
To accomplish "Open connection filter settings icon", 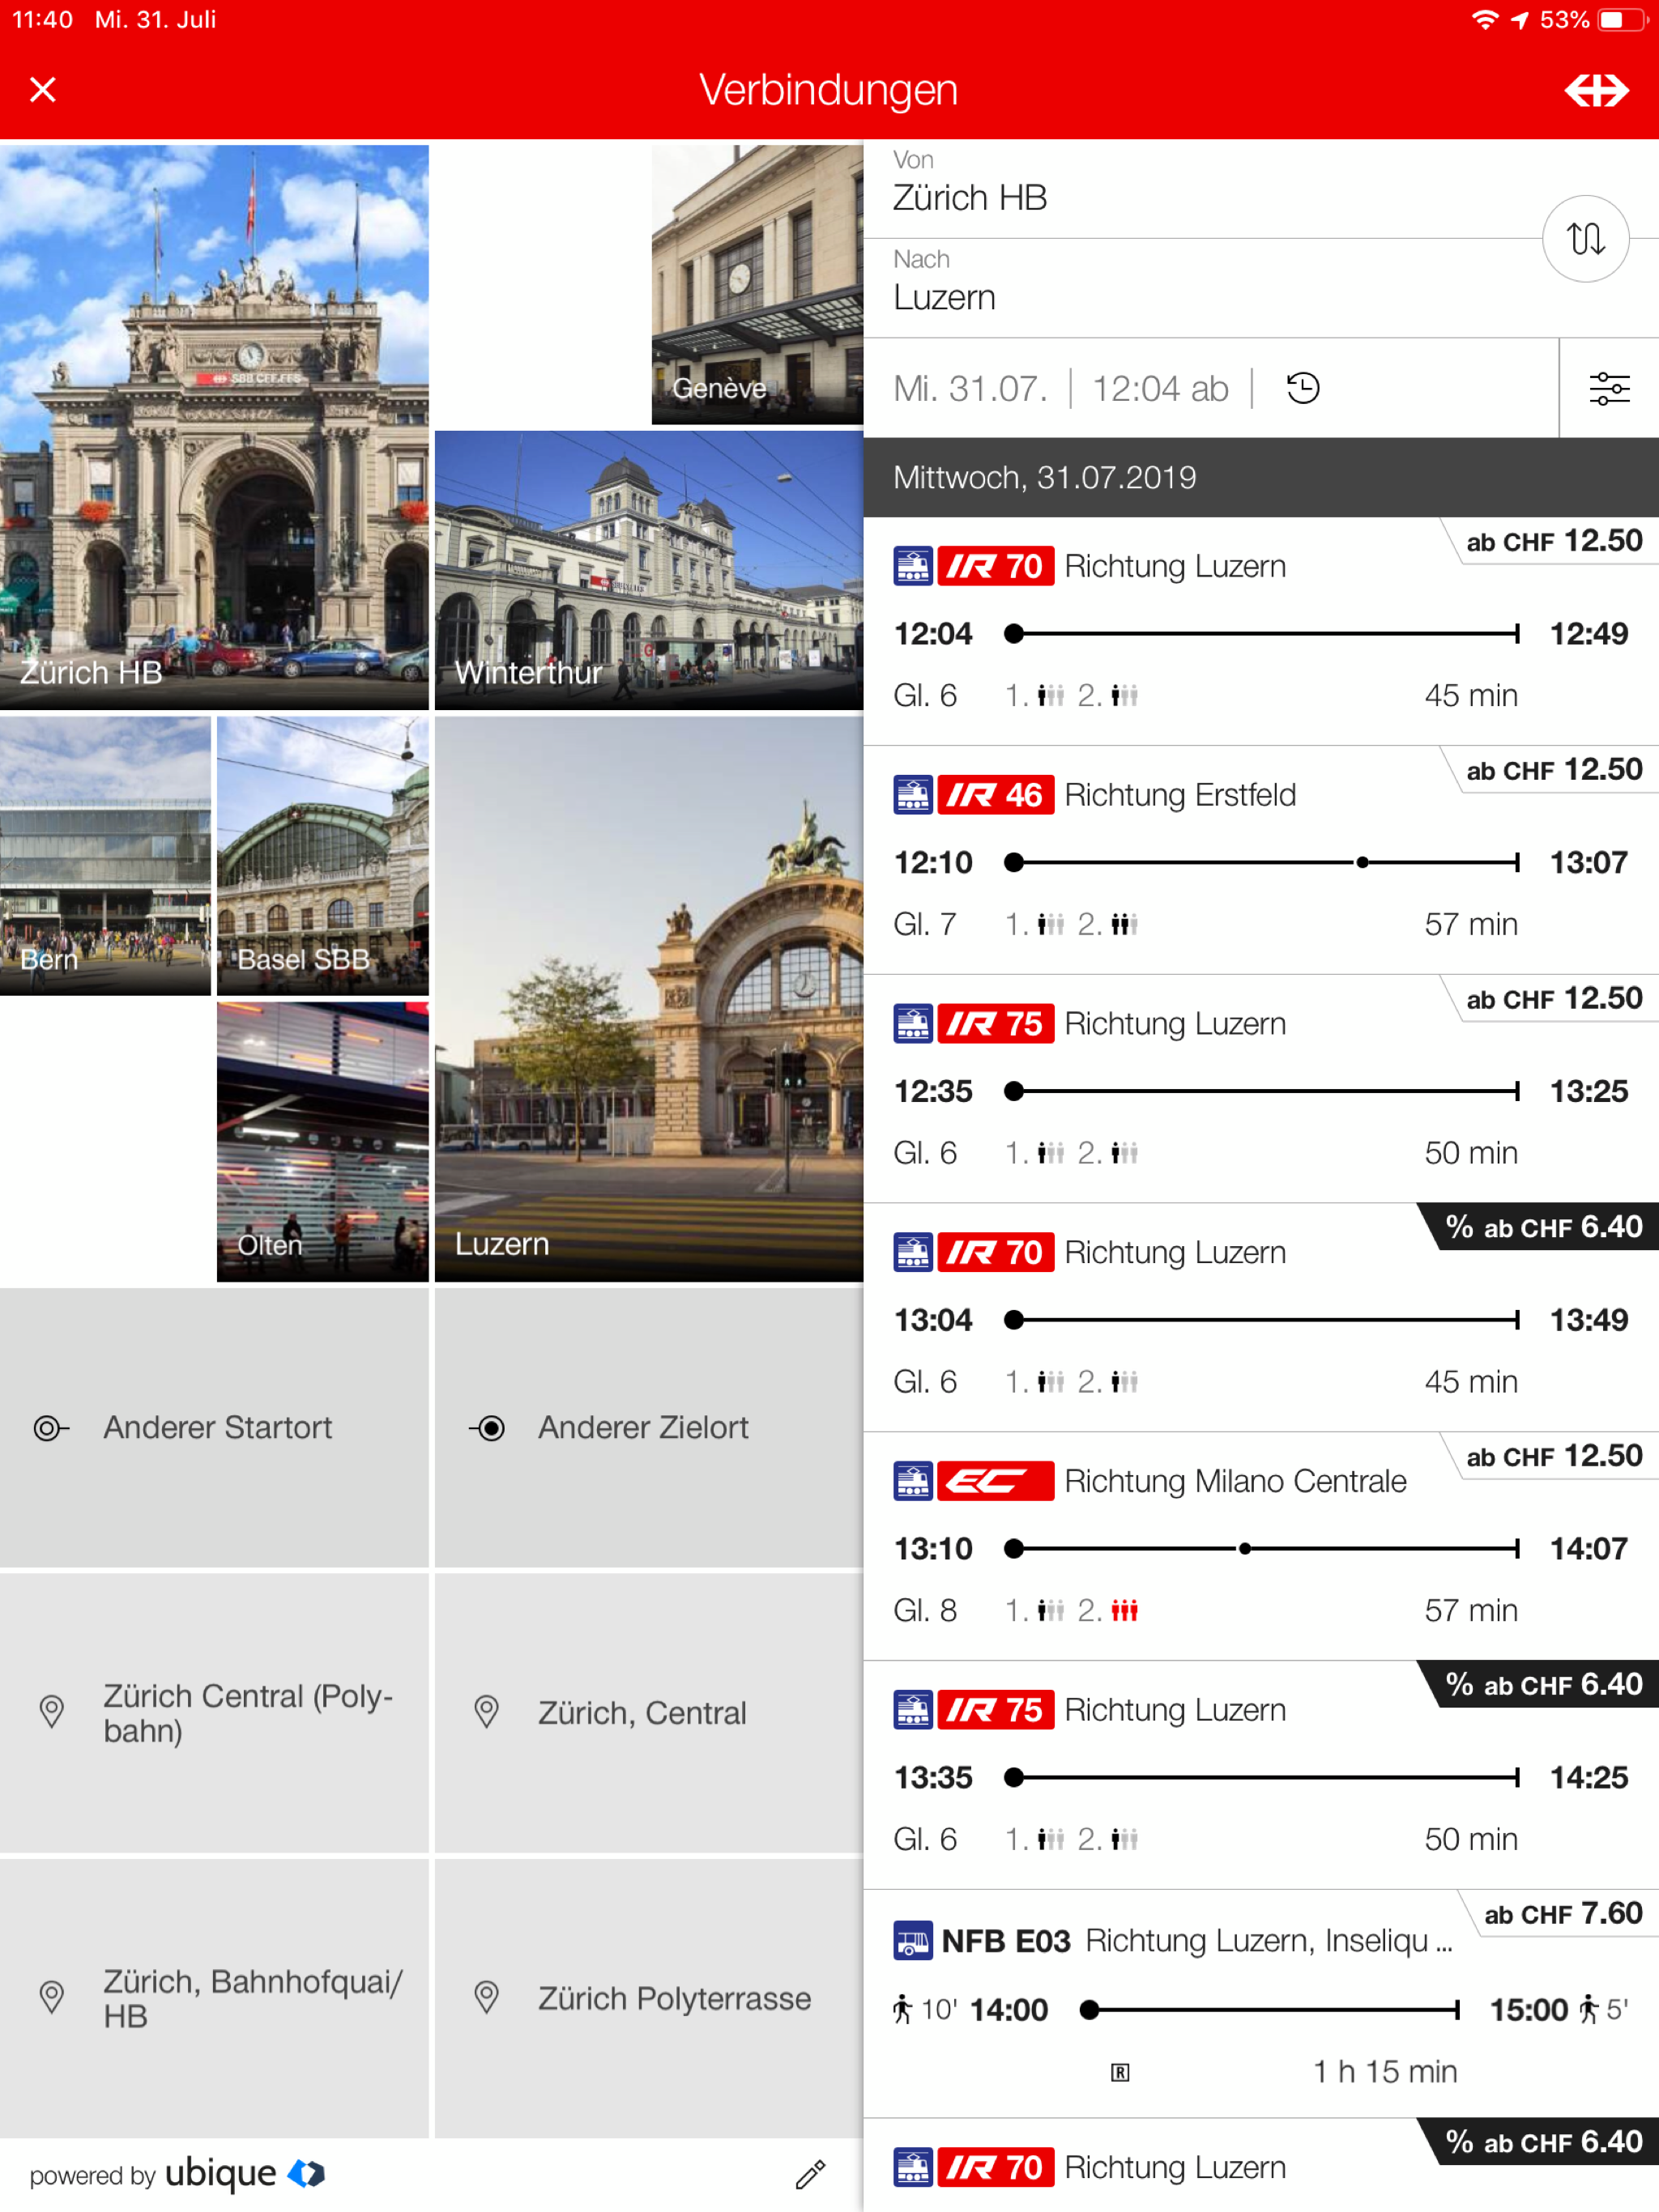I will 1608,388.
